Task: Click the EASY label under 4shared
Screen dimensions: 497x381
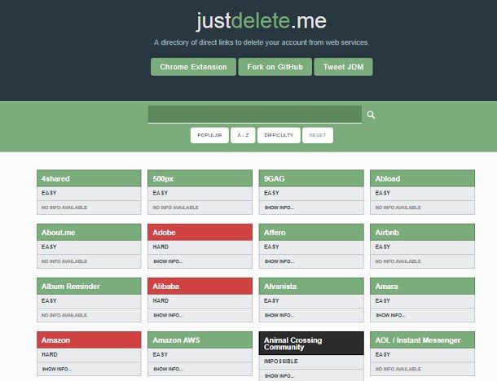Action: coord(49,193)
